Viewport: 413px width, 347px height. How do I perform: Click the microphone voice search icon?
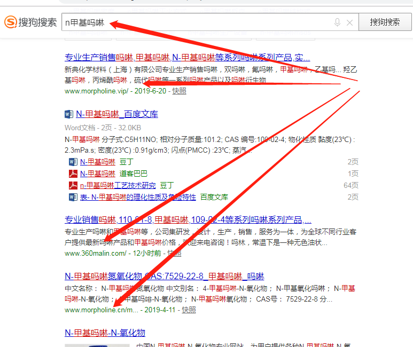(337, 22)
